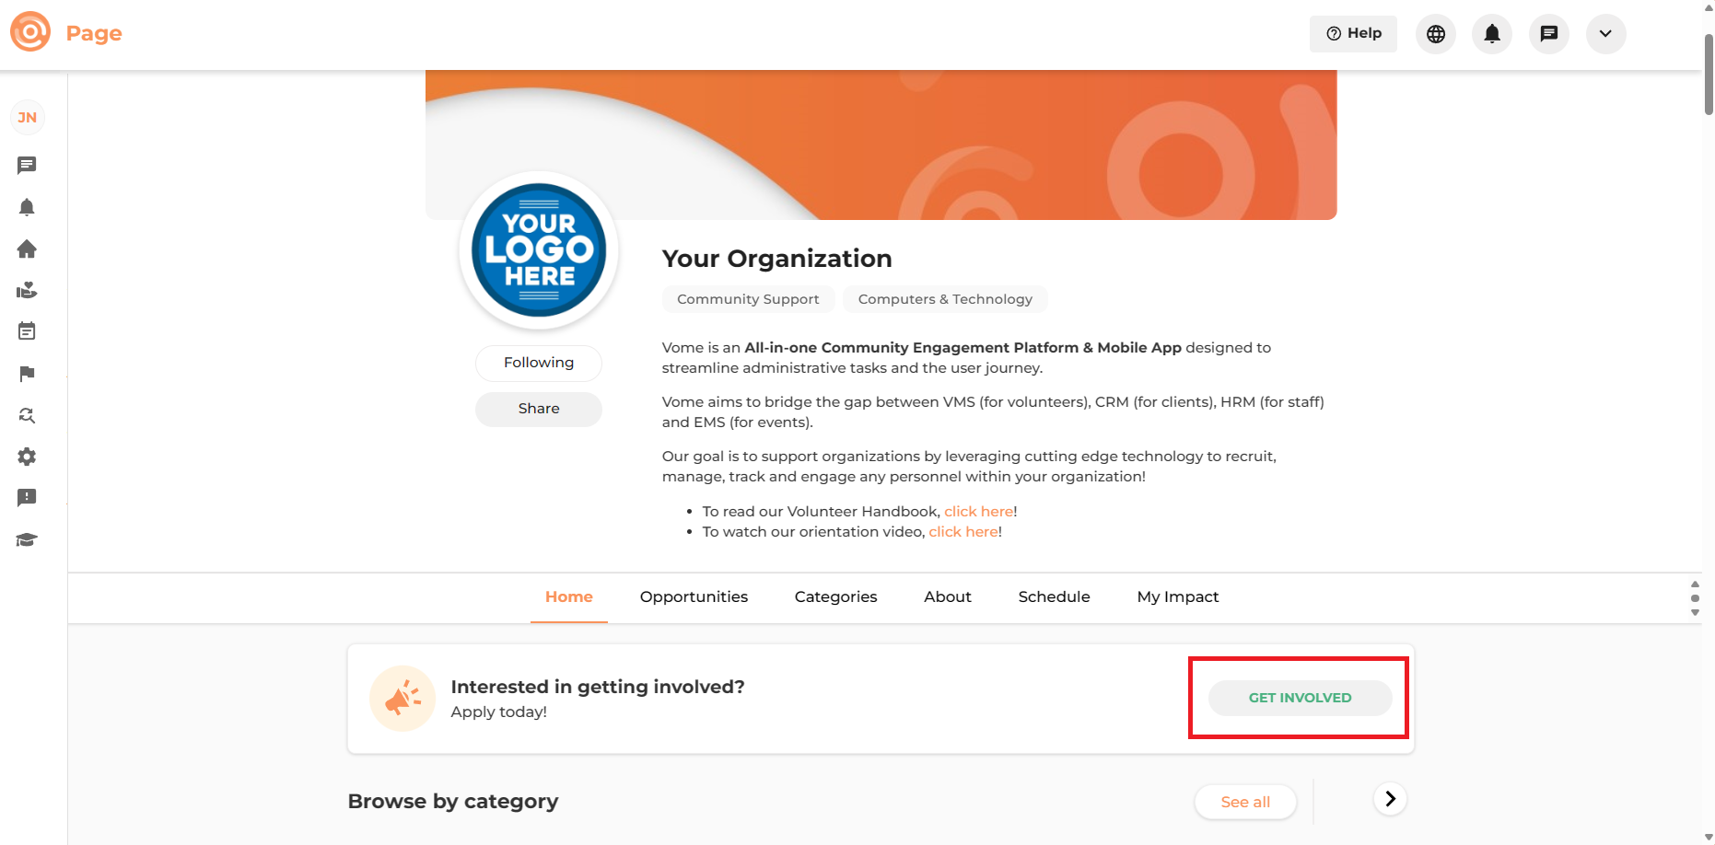
Task: Click the flag icon in left sidebar
Action: coord(27,374)
